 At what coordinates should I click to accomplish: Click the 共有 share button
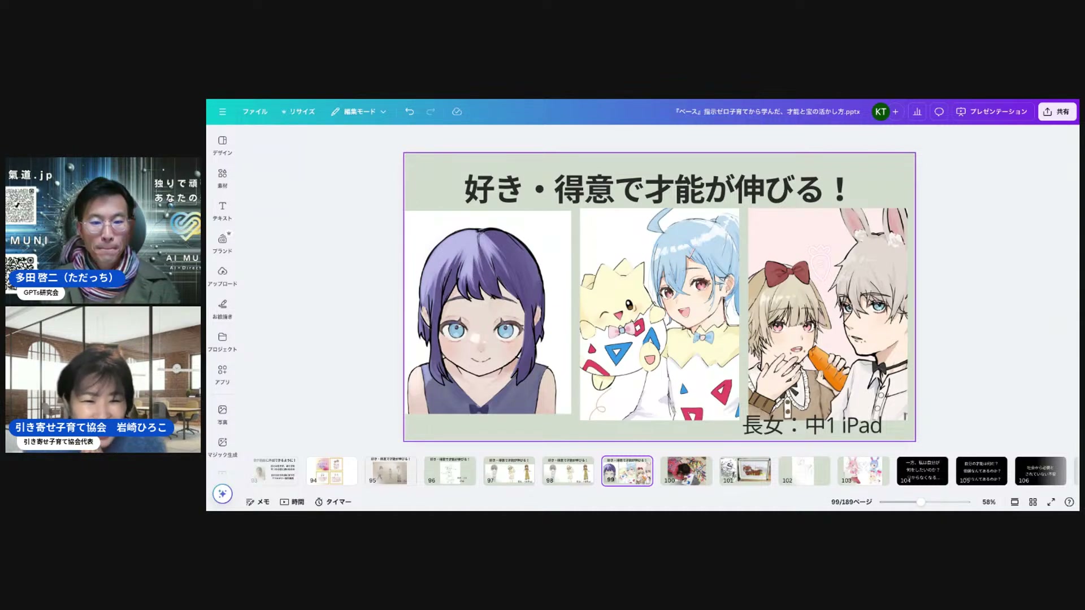pyautogui.click(x=1057, y=112)
